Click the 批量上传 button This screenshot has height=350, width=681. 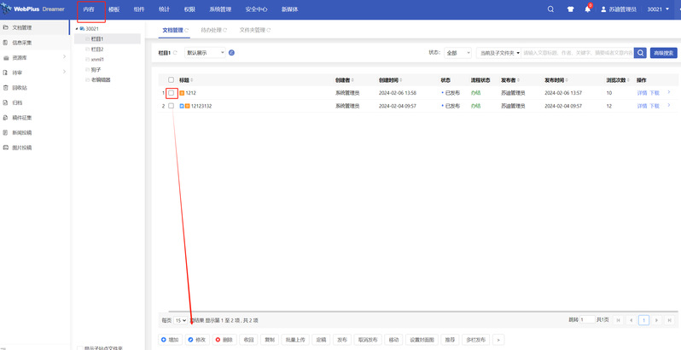point(295,340)
